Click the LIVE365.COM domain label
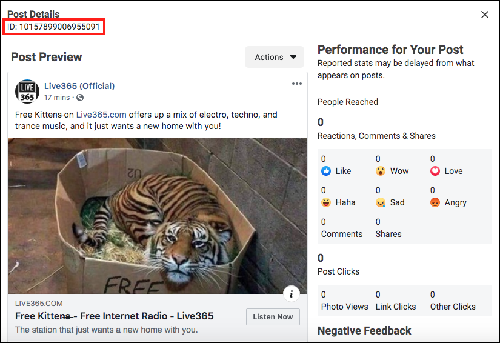 click(39, 304)
